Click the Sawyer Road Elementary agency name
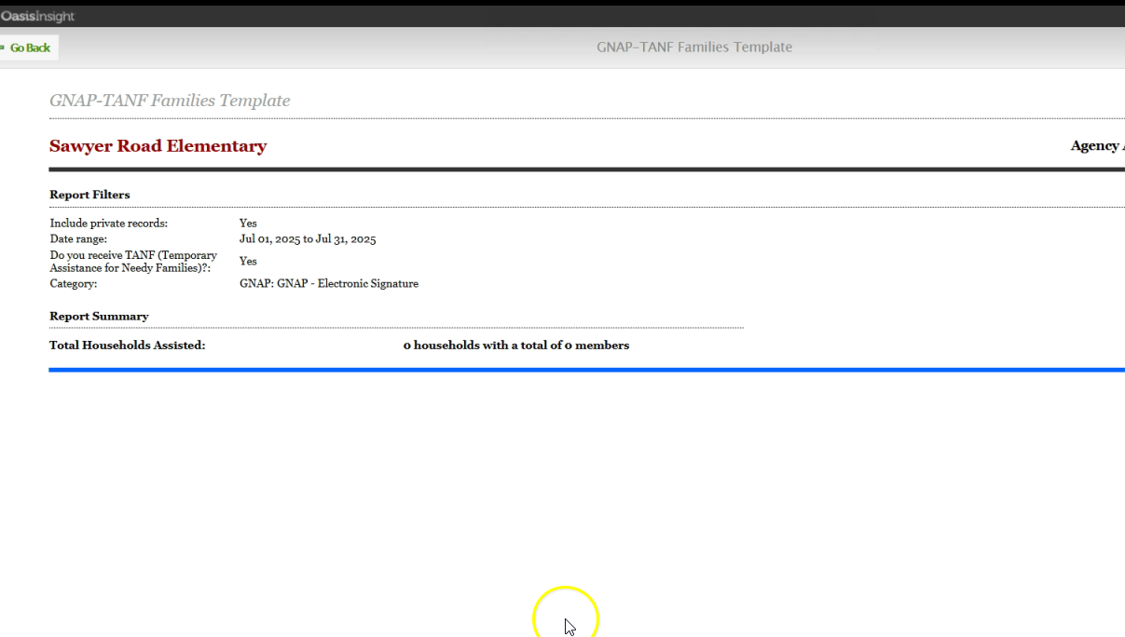This screenshot has height=637, width=1125. click(x=158, y=146)
